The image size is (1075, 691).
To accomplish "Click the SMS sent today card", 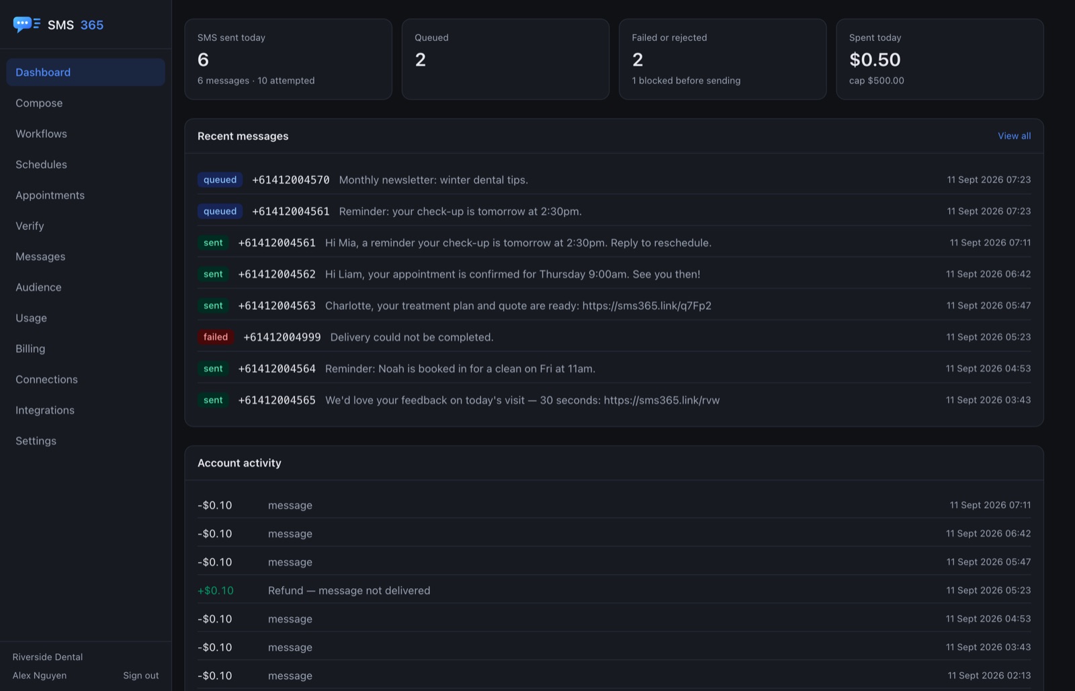I will pyautogui.click(x=288, y=59).
